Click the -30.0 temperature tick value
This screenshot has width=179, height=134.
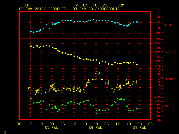(159, 39)
